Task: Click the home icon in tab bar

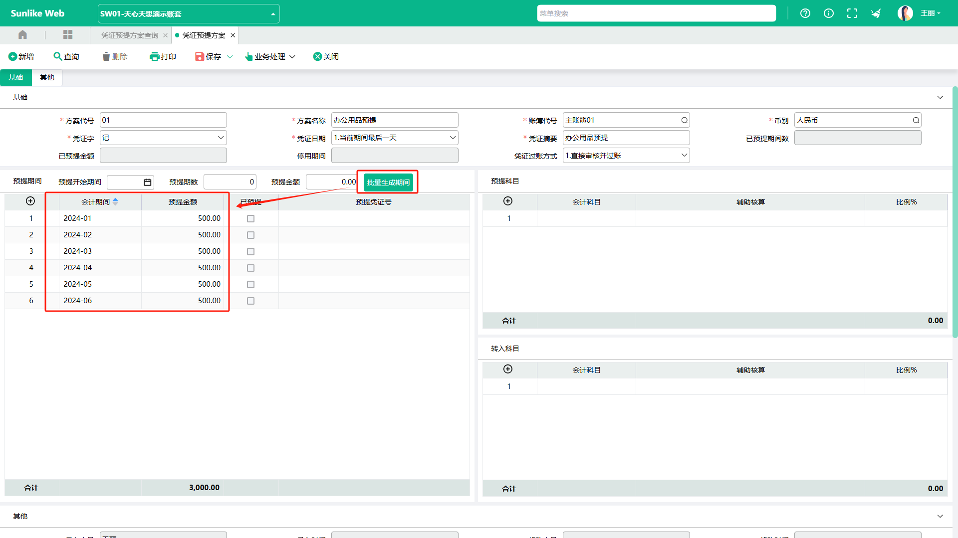Action: 22,35
